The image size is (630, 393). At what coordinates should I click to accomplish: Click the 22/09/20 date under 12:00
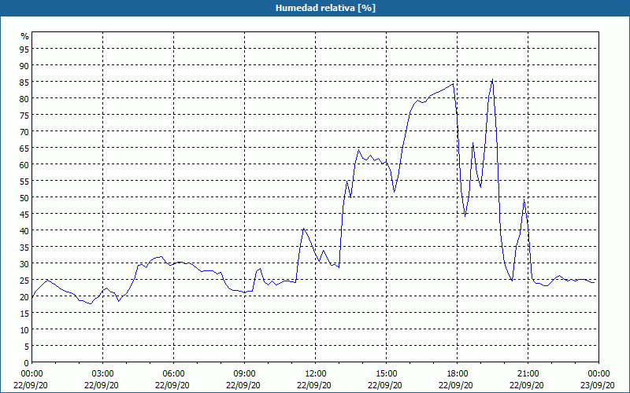[314, 385]
